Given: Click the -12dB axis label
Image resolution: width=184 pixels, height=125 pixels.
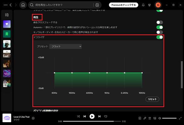Looking at the screenshot, I should pyautogui.click(x=41, y=88).
